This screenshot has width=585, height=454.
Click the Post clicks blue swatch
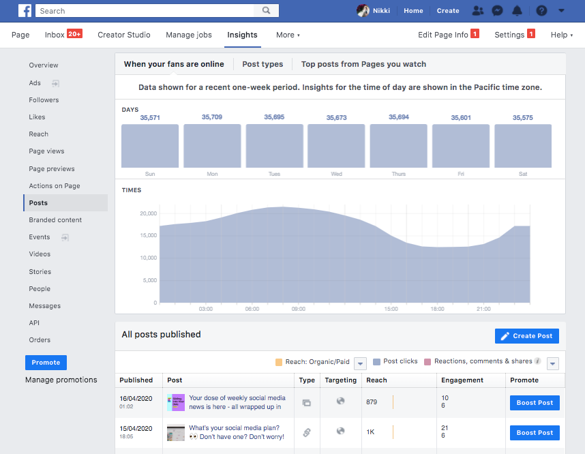377,361
